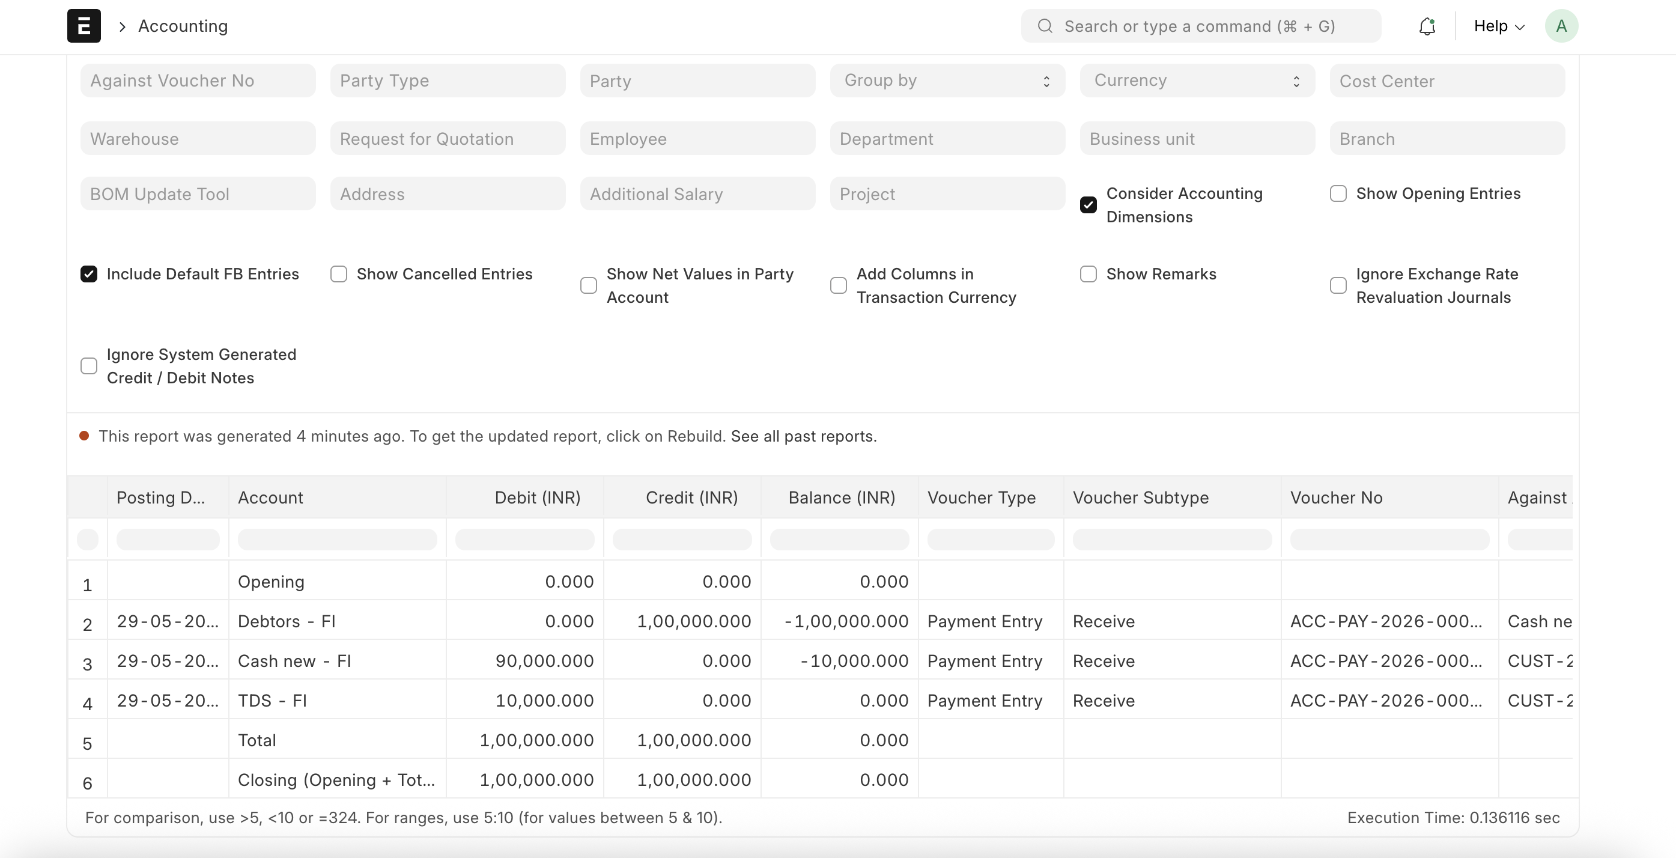Viewport: 1676px width, 858px height.
Task: Focus the command search bar
Action: point(1200,26)
